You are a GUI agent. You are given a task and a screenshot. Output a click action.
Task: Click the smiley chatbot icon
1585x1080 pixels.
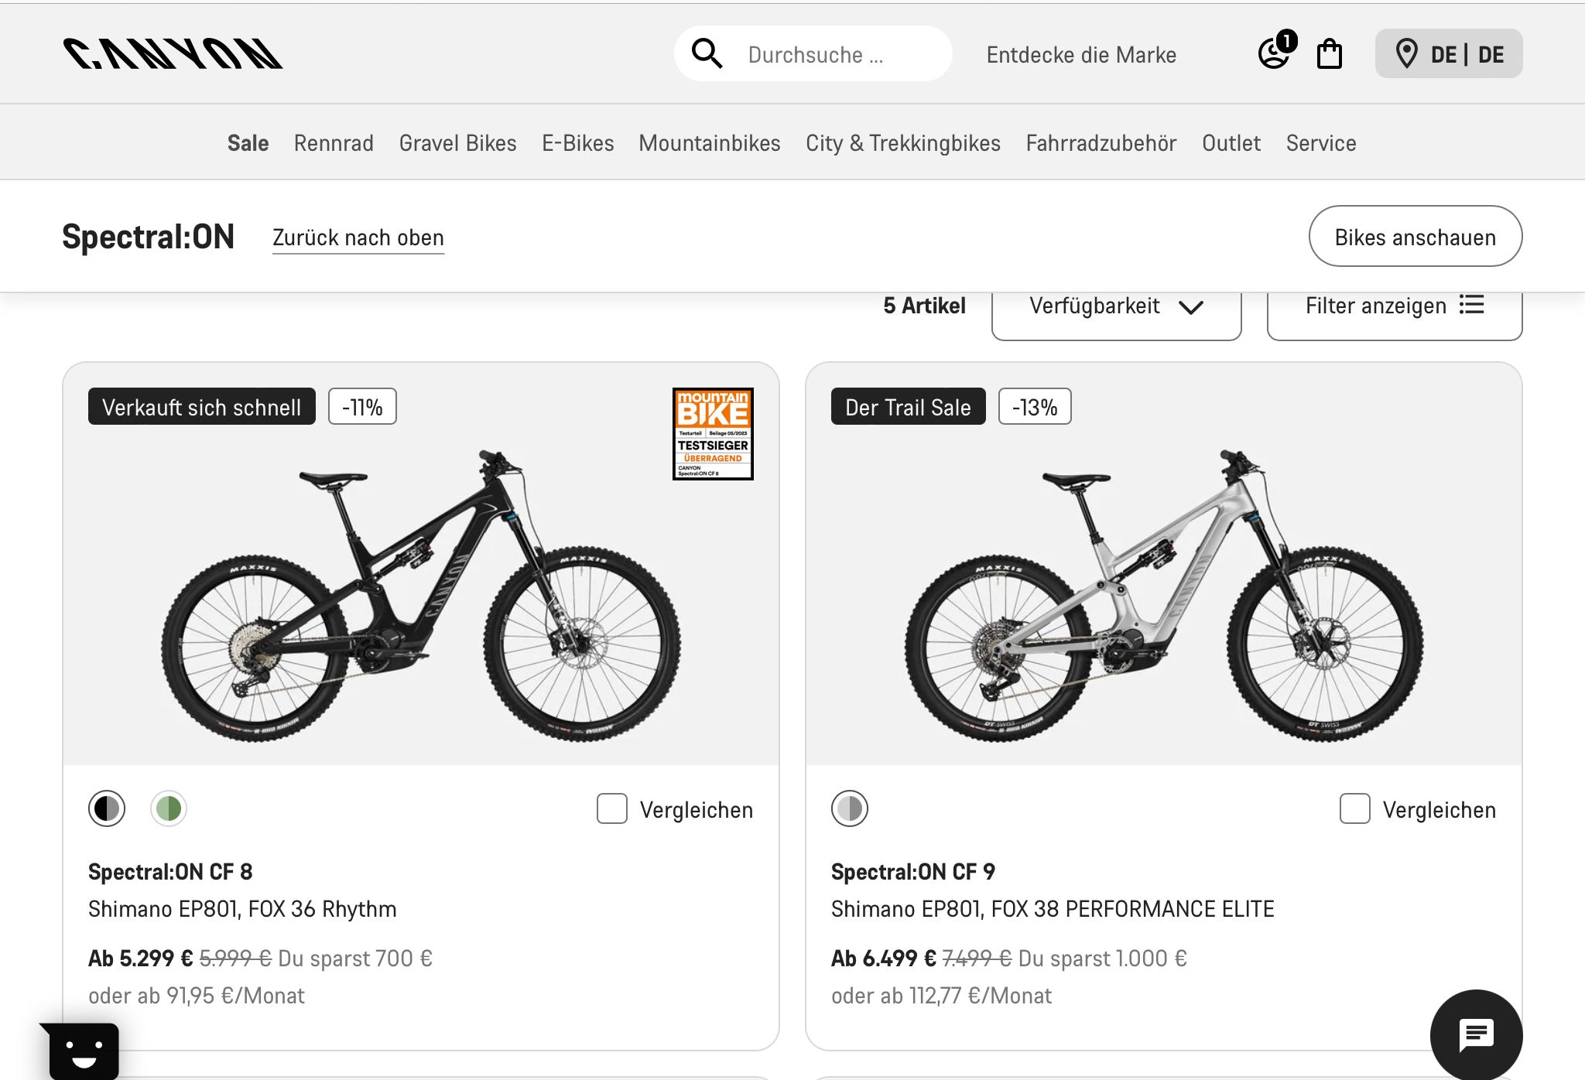(84, 1051)
